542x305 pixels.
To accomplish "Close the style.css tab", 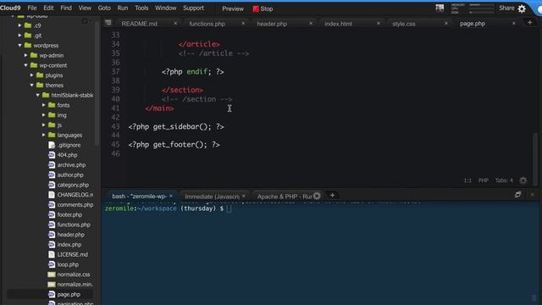I will [446, 23].
